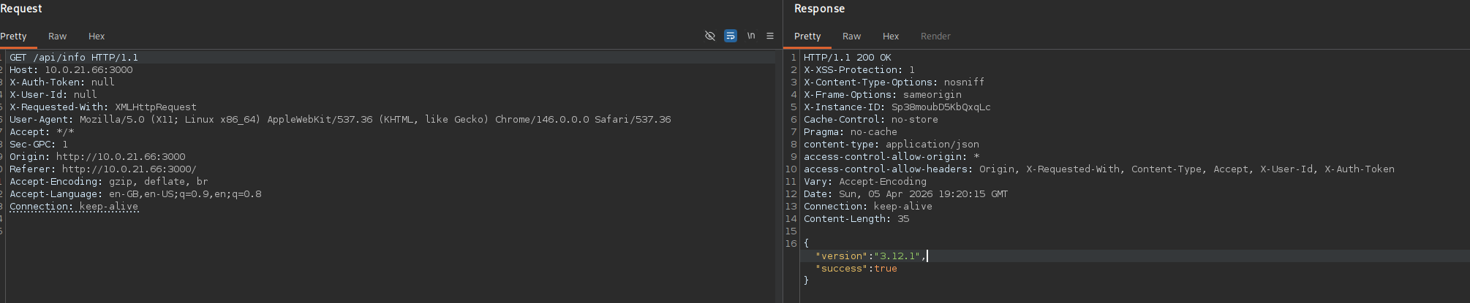Screen dimensions: 1470x303
Task: Switch to the Raw tab in Request
Action: pyautogui.click(x=57, y=36)
